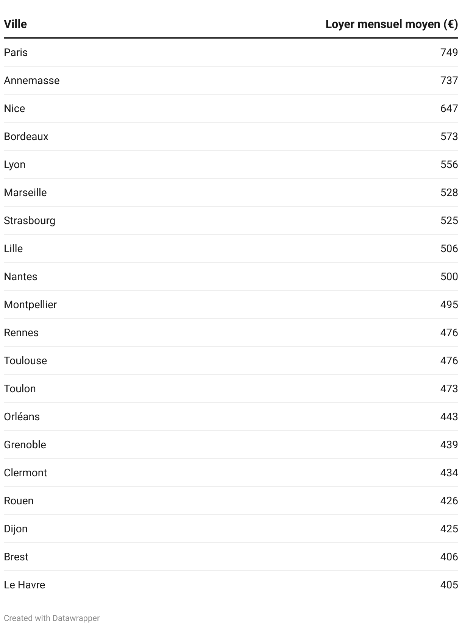Viewport: 462px width, 627px height.
Task: Click the Toulon rent value 473
Action: tap(449, 388)
